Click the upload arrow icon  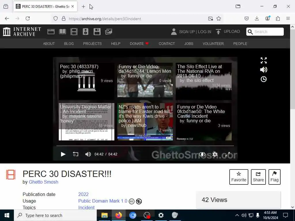[218, 32]
